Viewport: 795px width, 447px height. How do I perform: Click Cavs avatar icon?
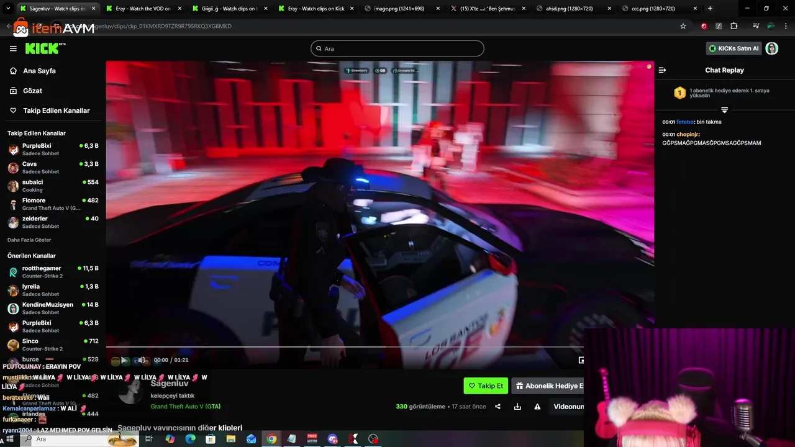tap(13, 168)
